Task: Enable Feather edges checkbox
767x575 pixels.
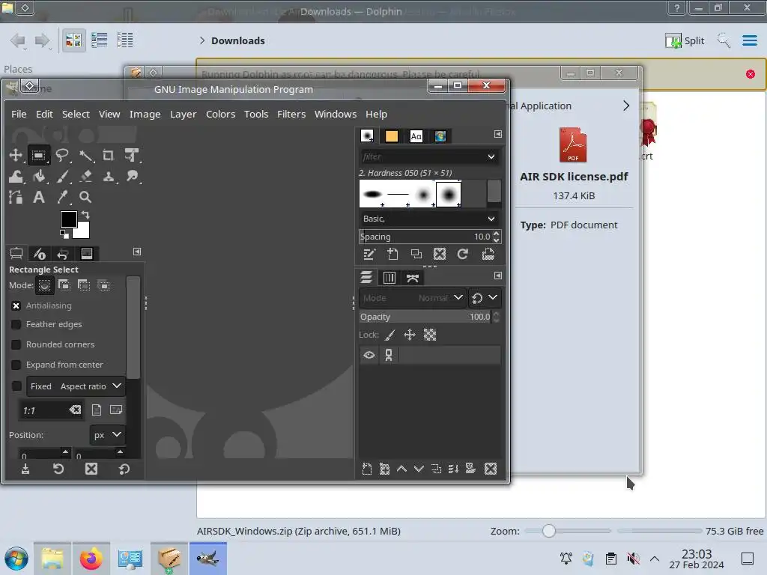Action: click(16, 325)
